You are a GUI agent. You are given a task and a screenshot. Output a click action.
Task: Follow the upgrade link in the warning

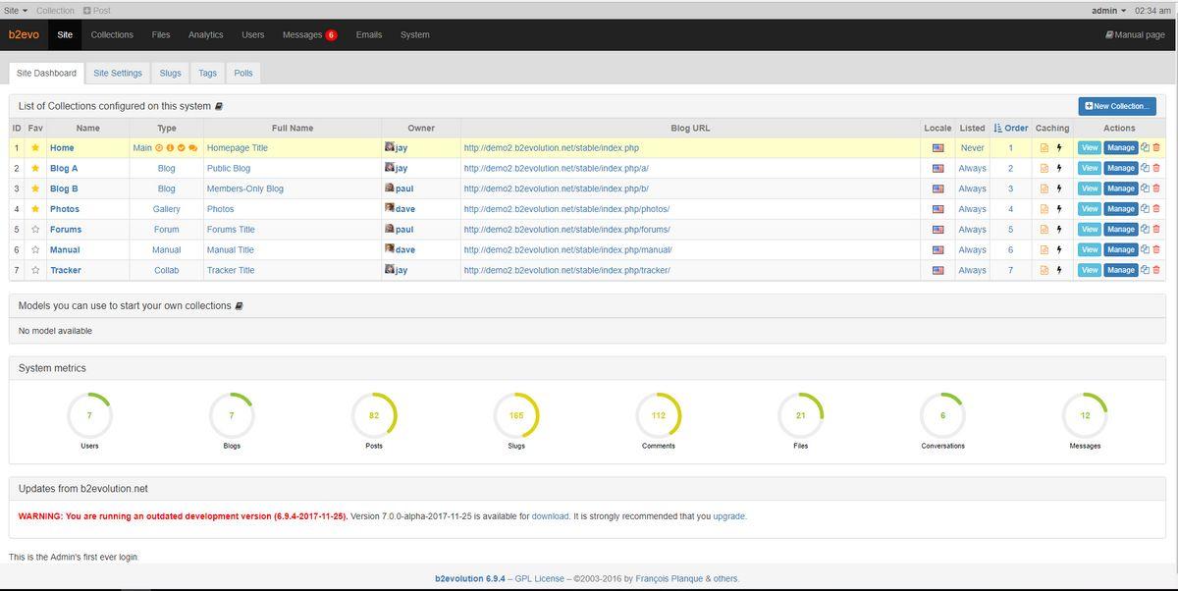728,516
